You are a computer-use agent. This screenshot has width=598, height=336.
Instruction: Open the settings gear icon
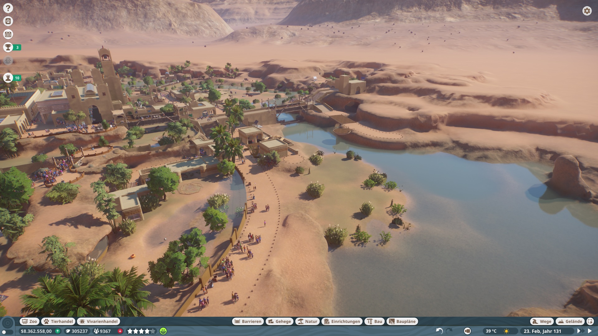point(587,11)
